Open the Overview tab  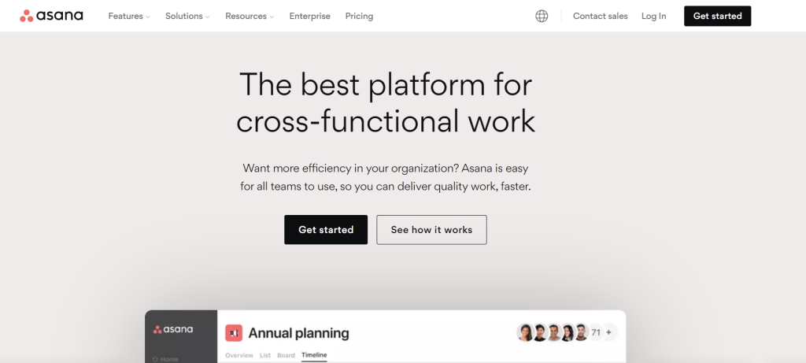(x=239, y=355)
